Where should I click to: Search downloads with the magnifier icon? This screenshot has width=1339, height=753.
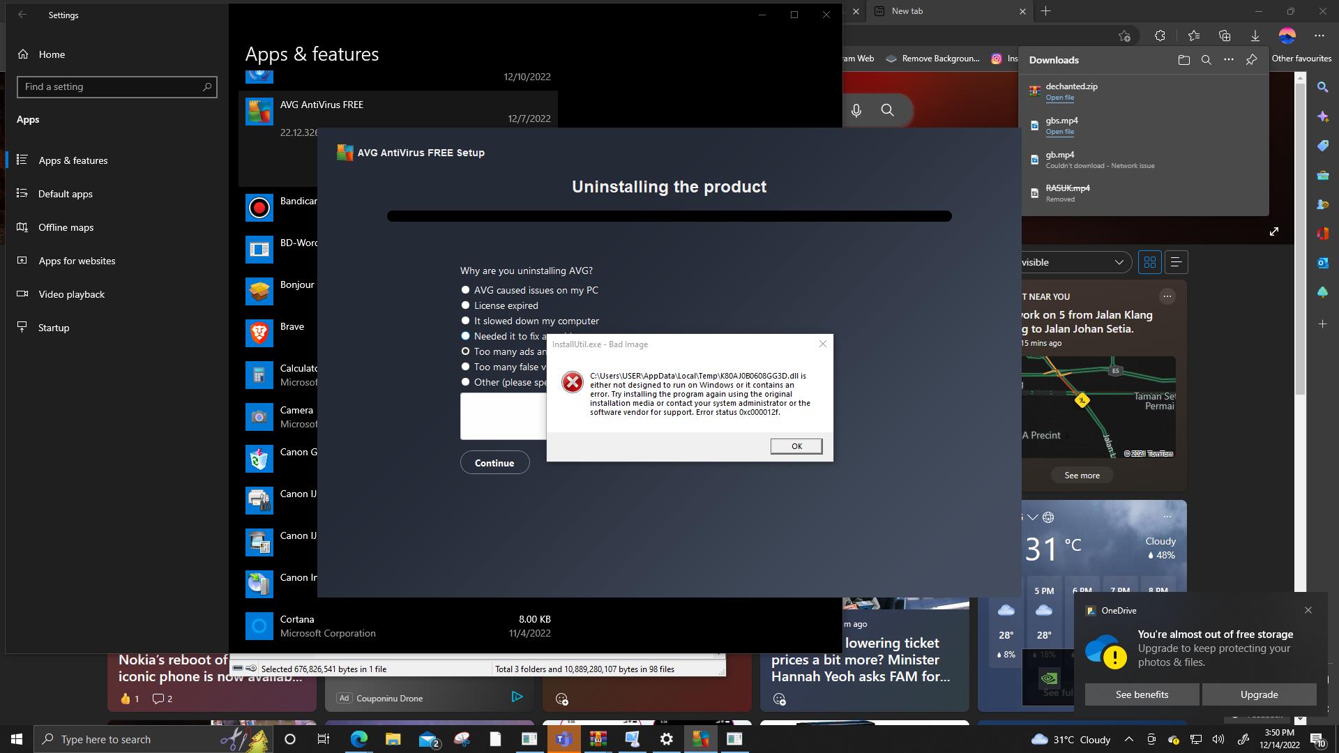point(1206,60)
